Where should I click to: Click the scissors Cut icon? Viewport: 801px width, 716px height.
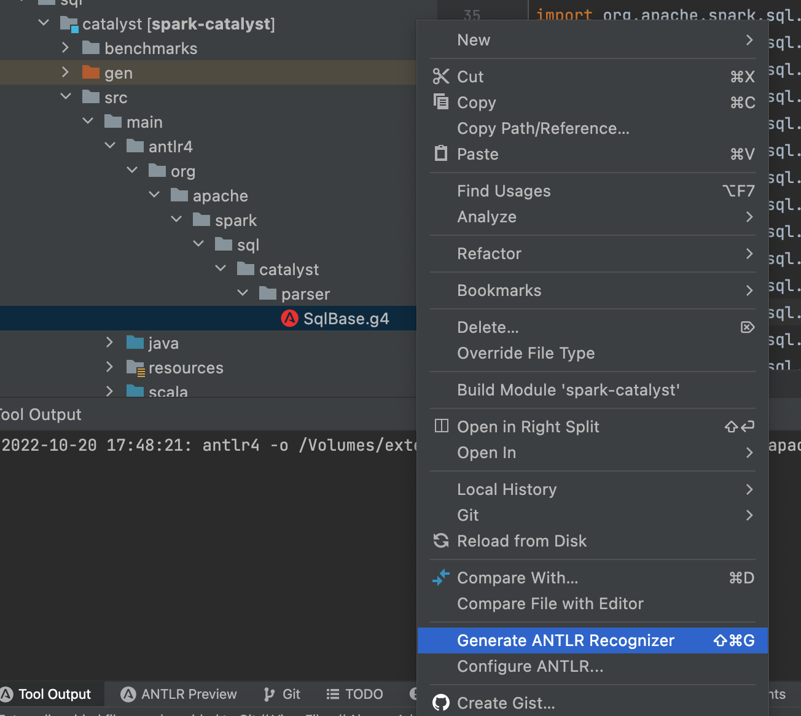point(441,77)
